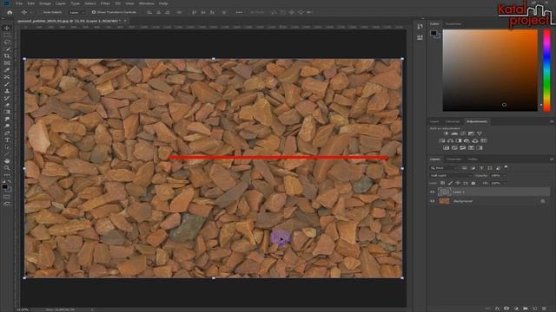556x312 pixels.
Task: Select the Move tool
Action: 7,28
